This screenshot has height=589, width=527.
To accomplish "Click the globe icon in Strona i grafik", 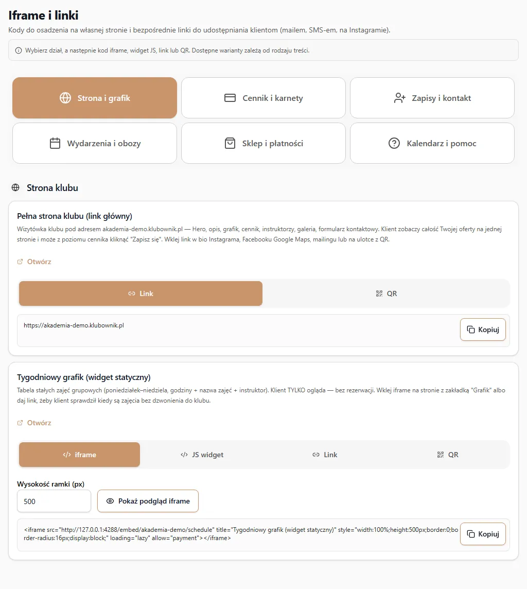I will pyautogui.click(x=65, y=98).
